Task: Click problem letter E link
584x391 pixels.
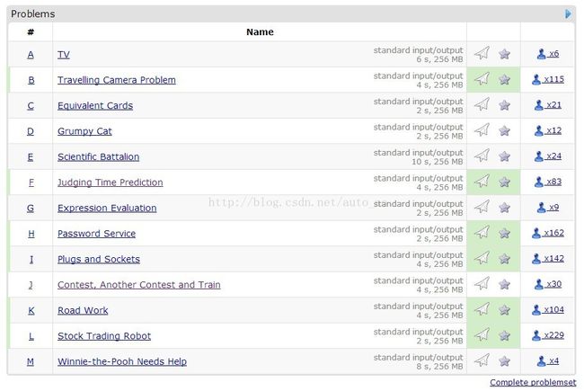Action: point(31,157)
